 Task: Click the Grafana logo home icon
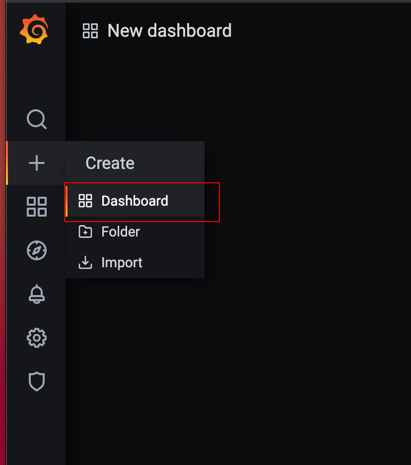34,29
